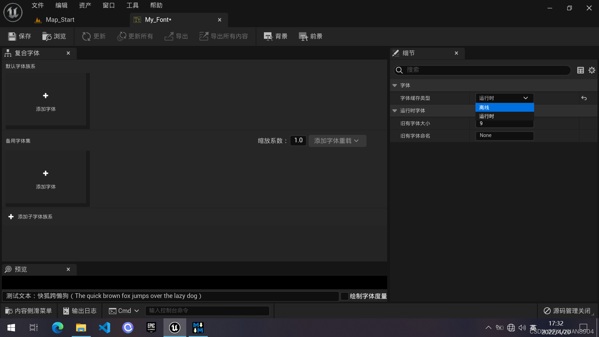The image size is (599, 337).
Task: Click the Save toolbar icon
Action: coord(12,37)
